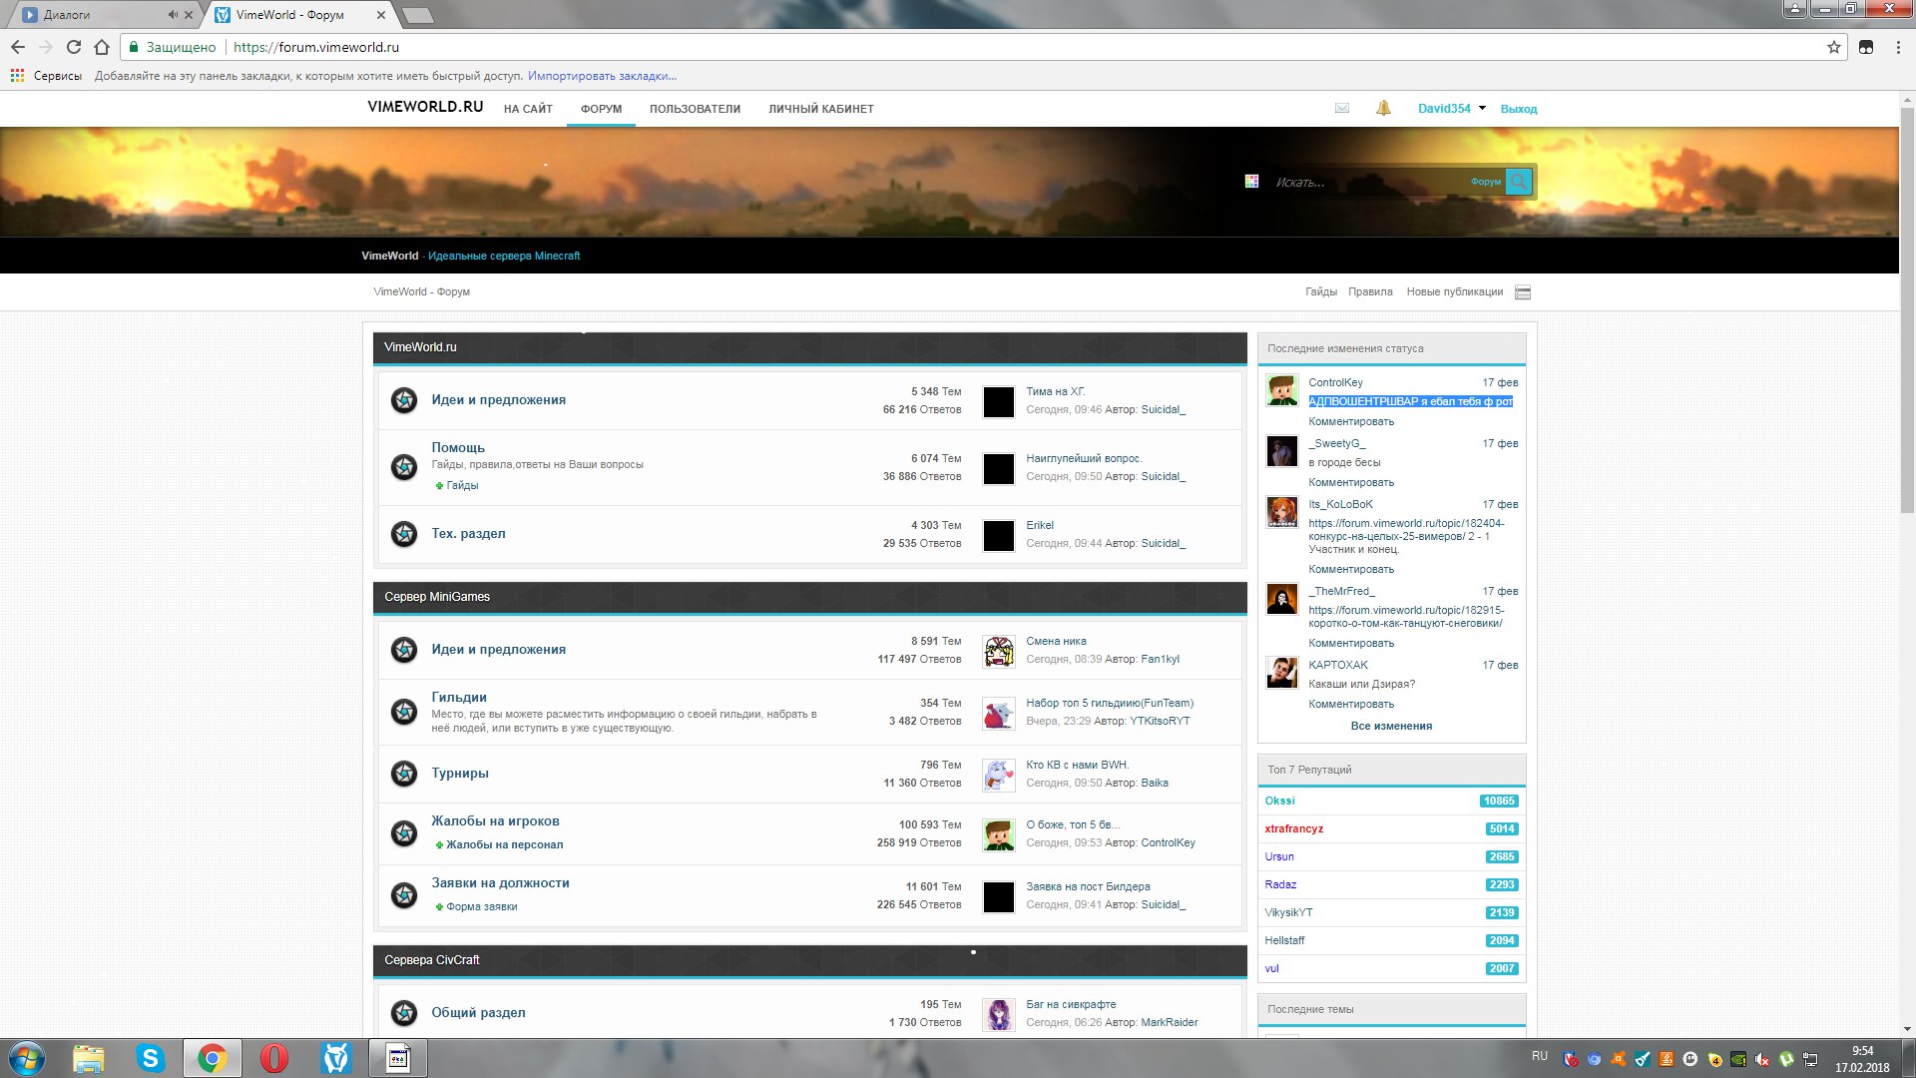Toggle the sidebar icon next to Новые публикации
The height and width of the screenshot is (1078, 1916).
[1522, 292]
